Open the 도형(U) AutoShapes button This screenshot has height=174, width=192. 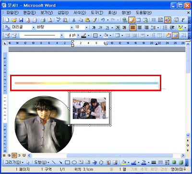point(42,162)
